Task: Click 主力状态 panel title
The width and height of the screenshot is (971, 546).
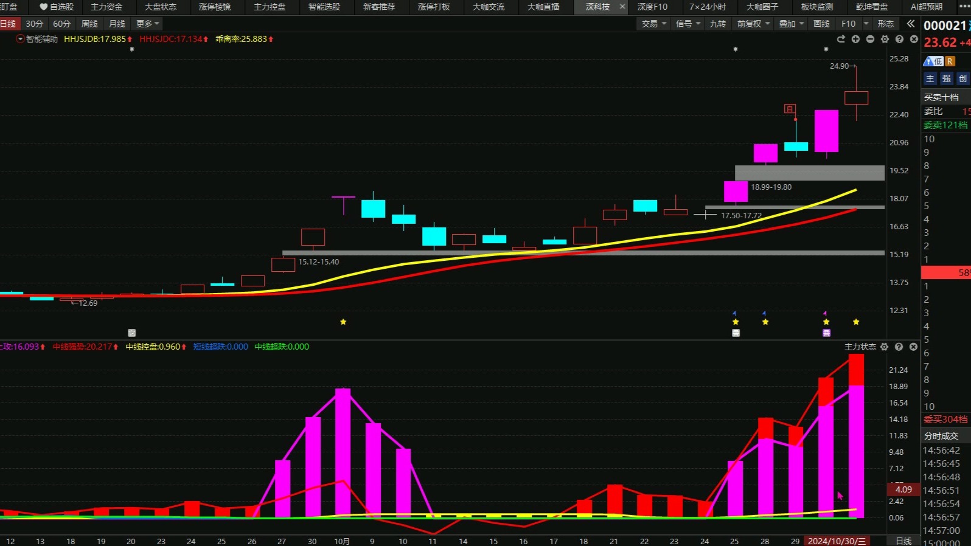Action: pyautogui.click(x=860, y=347)
